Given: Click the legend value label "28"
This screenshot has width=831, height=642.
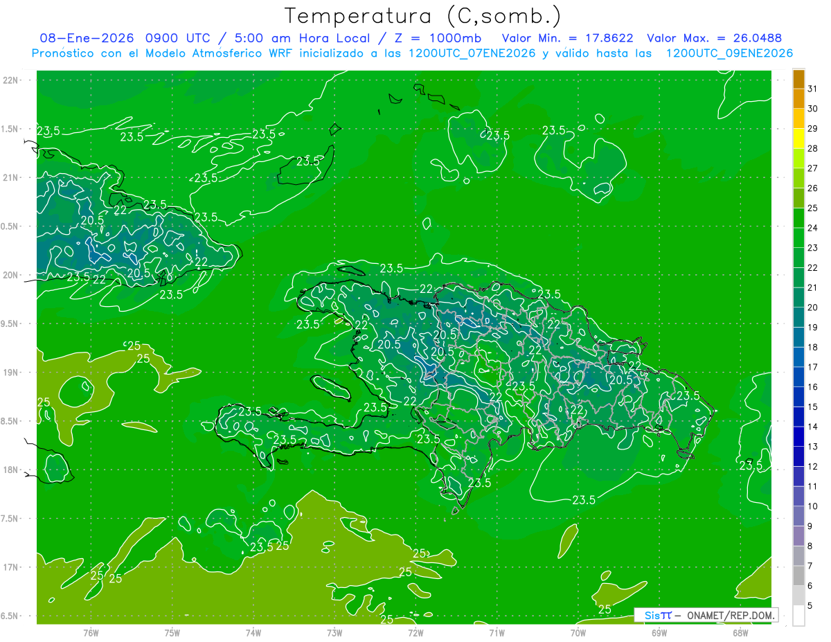Looking at the screenshot, I should (x=813, y=148).
